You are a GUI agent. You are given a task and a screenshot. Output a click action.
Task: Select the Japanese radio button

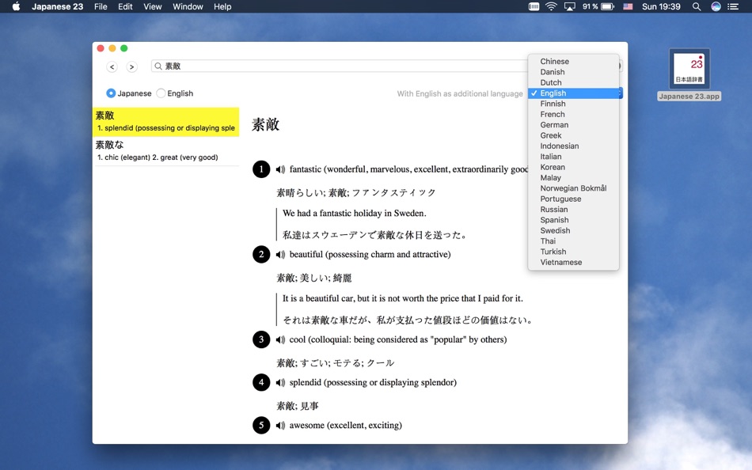pyautogui.click(x=111, y=93)
